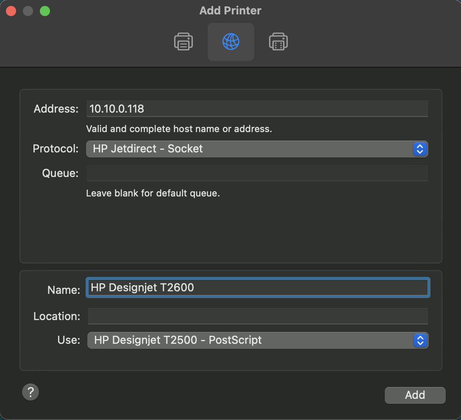Open the Windows printer tab icon
Screen dimensions: 461x420
coord(278,42)
